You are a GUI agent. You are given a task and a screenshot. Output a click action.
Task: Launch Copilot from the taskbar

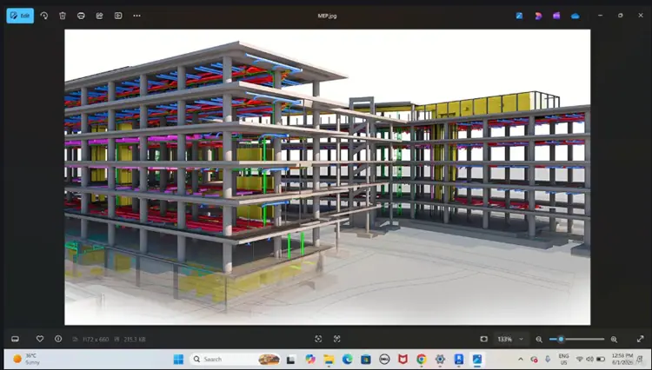pyautogui.click(x=310, y=360)
